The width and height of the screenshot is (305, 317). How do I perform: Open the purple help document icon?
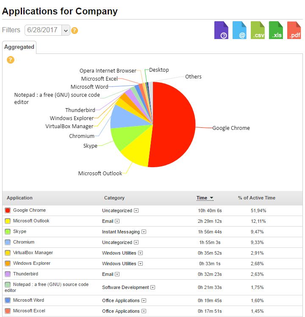tap(221, 30)
